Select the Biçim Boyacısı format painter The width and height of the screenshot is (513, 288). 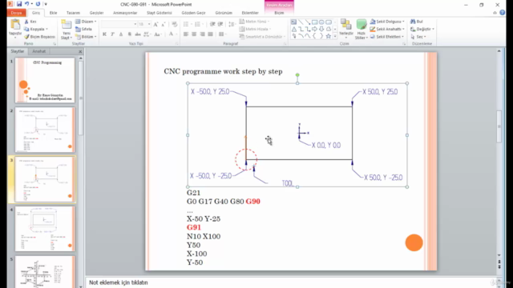click(39, 37)
